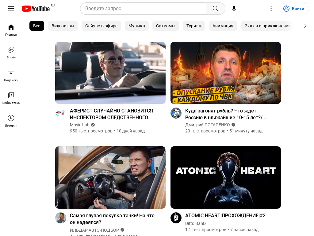The image size is (314, 236).
Task: Open the car purchase video thumbnail
Action: 110,177
